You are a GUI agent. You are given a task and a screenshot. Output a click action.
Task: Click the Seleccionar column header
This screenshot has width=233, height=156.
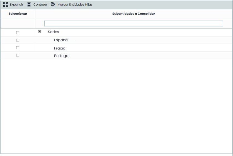[18, 14]
